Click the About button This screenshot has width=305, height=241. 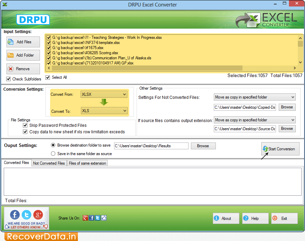226,218
